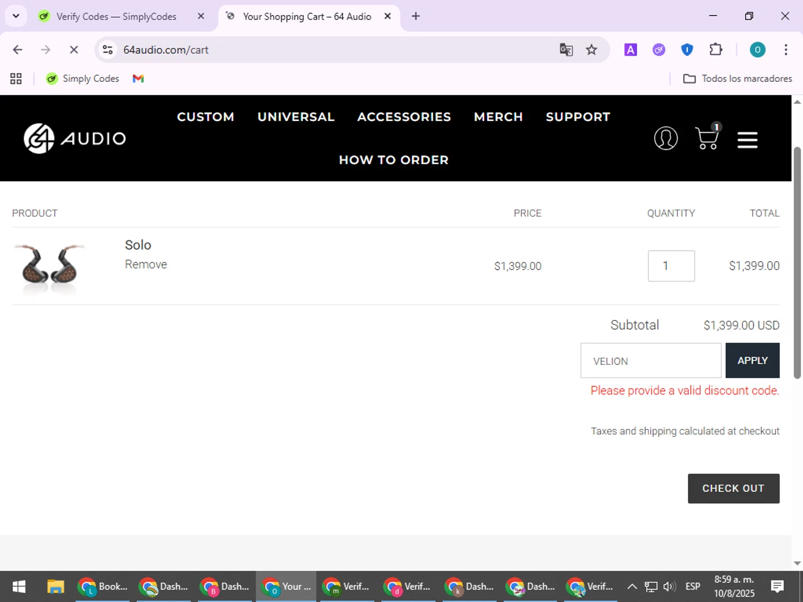
Task: Open a new browser tab
Action: pyautogui.click(x=415, y=16)
